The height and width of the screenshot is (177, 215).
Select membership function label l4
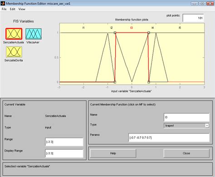153,28
